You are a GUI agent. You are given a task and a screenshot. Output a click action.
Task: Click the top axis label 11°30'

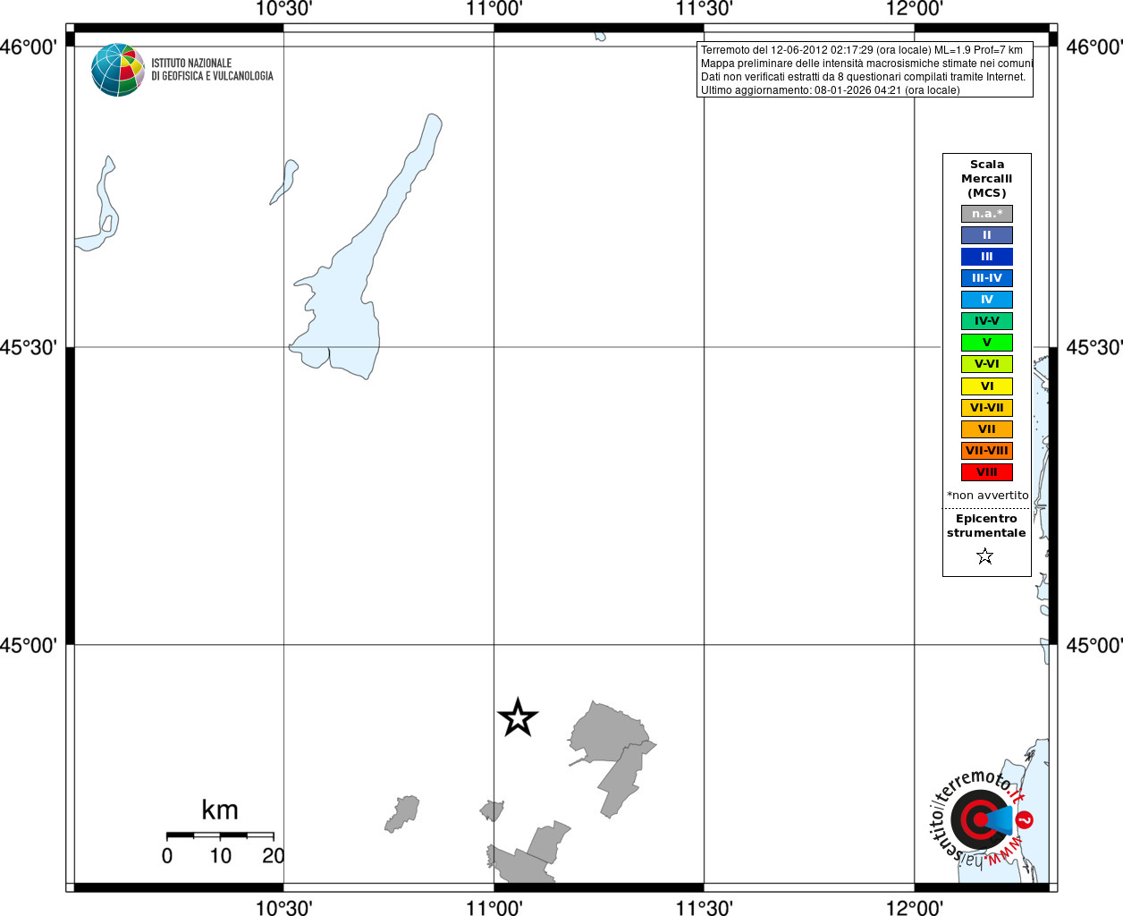click(x=705, y=9)
